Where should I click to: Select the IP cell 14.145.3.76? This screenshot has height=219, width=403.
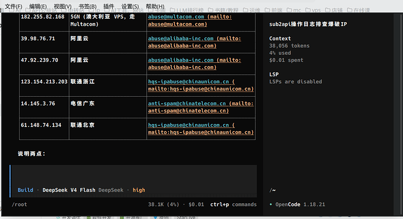coord(38,103)
